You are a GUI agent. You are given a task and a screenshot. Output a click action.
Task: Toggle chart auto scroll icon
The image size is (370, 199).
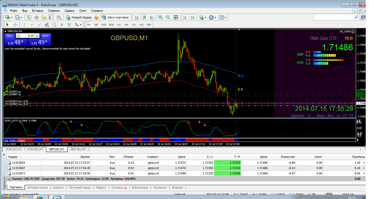(x=185, y=17)
